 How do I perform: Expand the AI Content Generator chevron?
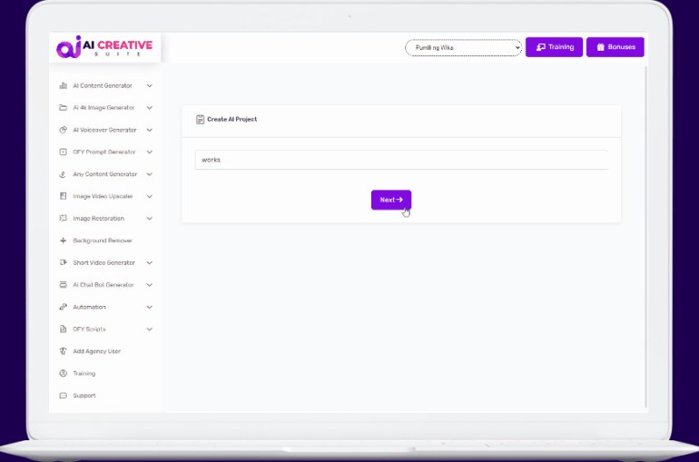point(150,85)
